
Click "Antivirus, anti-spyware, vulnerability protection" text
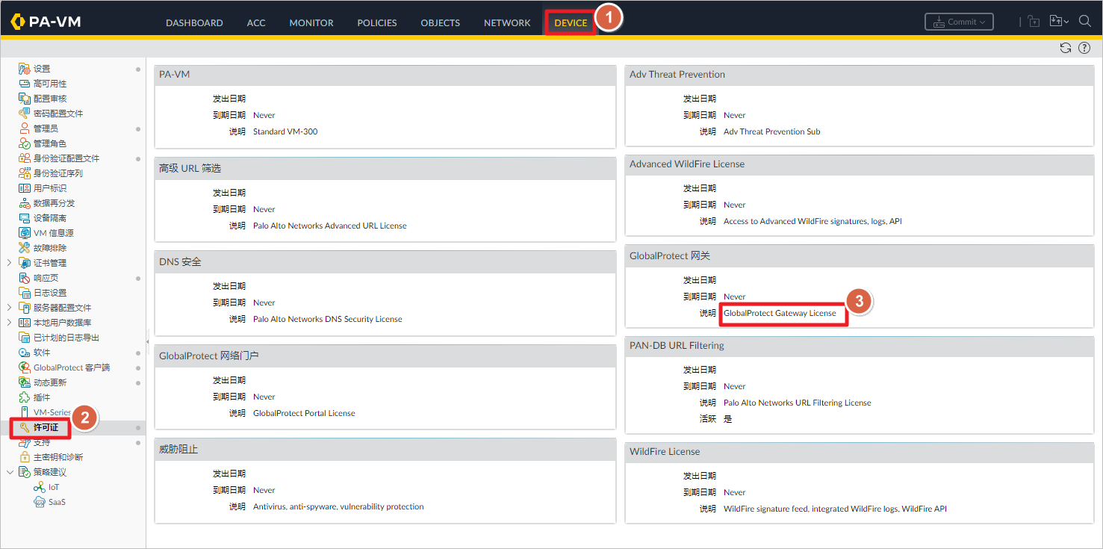338,506
